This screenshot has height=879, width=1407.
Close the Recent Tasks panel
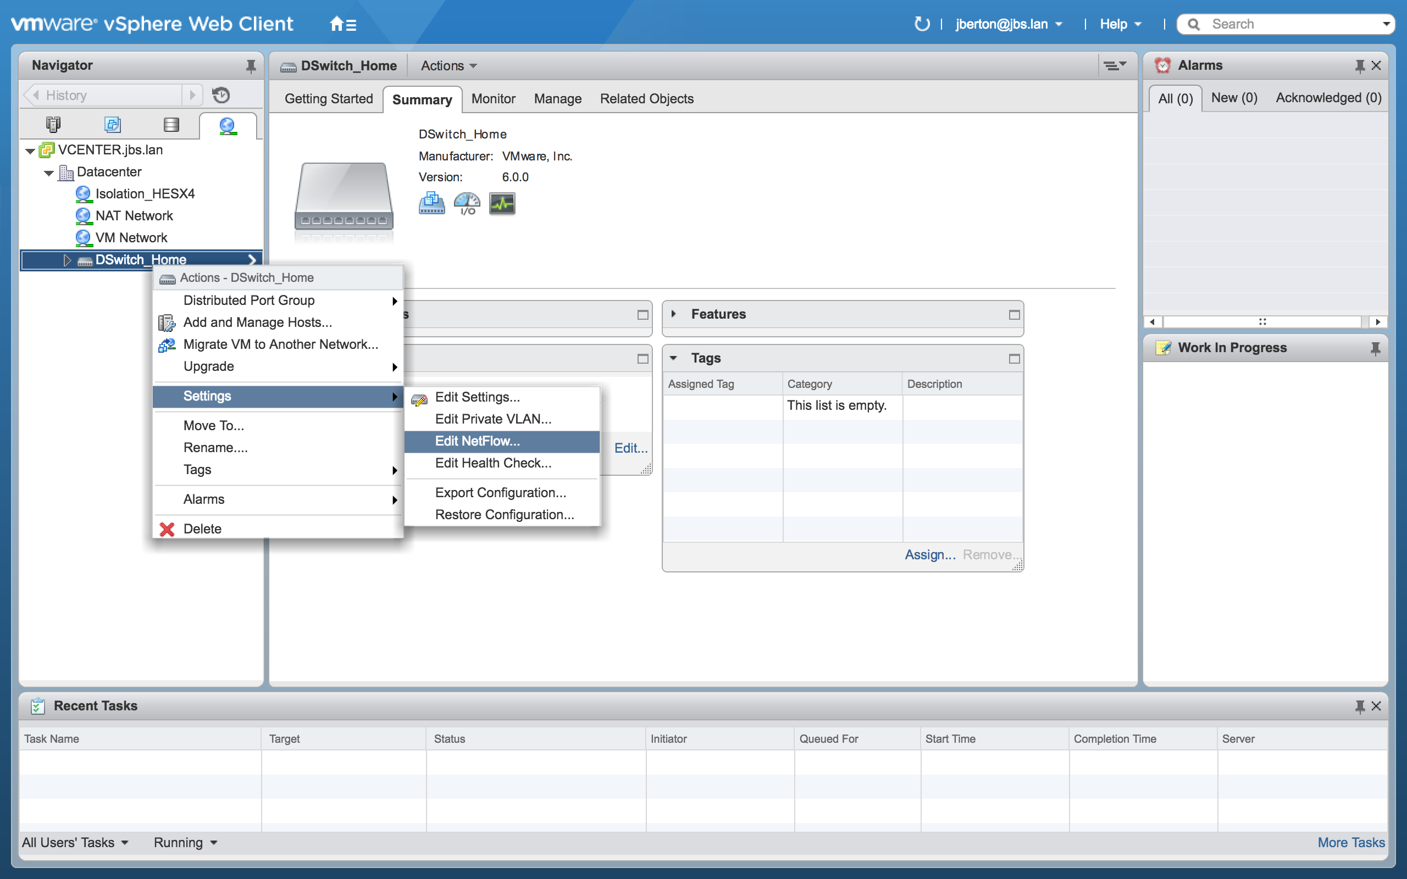click(1376, 706)
